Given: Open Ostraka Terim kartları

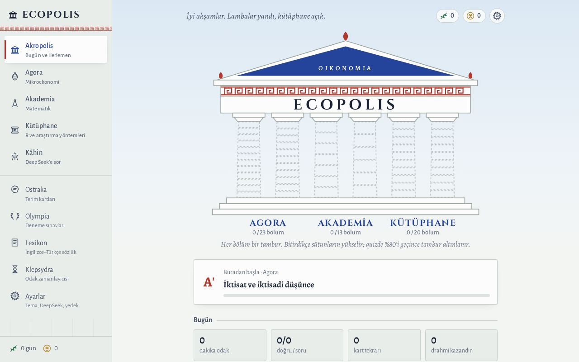Looking at the screenshot, I should click(56, 194).
